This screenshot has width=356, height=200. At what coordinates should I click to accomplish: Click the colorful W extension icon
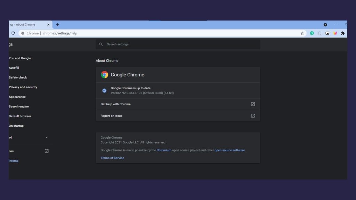click(335, 33)
